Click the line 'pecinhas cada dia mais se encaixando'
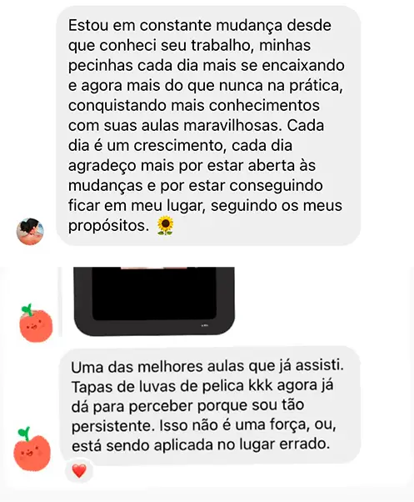414x502 pixels. pos(207,66)
